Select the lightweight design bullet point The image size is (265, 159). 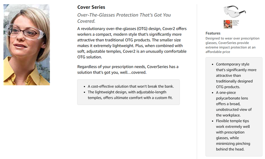[x=131, y=95]
